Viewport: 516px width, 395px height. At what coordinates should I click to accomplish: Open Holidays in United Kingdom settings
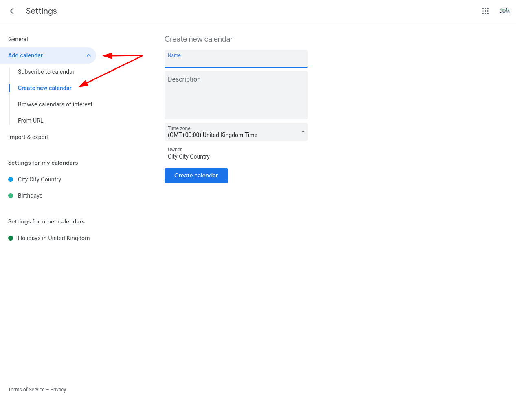tap(54, 238)
